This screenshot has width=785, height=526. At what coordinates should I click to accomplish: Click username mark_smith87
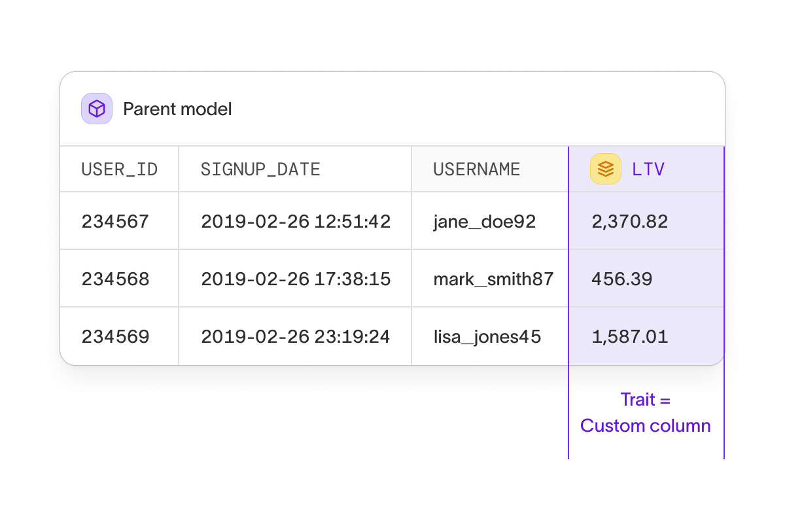[493, 279]
